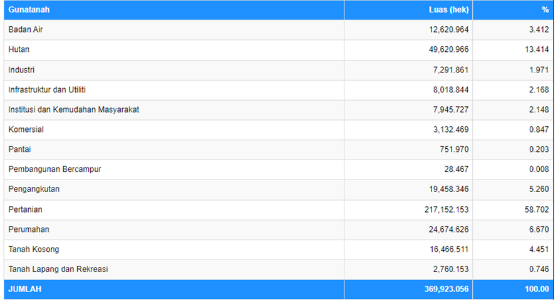This screenshot has width=558, height=302.
Task: Select Infrastruktur dan Utiliti row label
Action: [47, 89]
